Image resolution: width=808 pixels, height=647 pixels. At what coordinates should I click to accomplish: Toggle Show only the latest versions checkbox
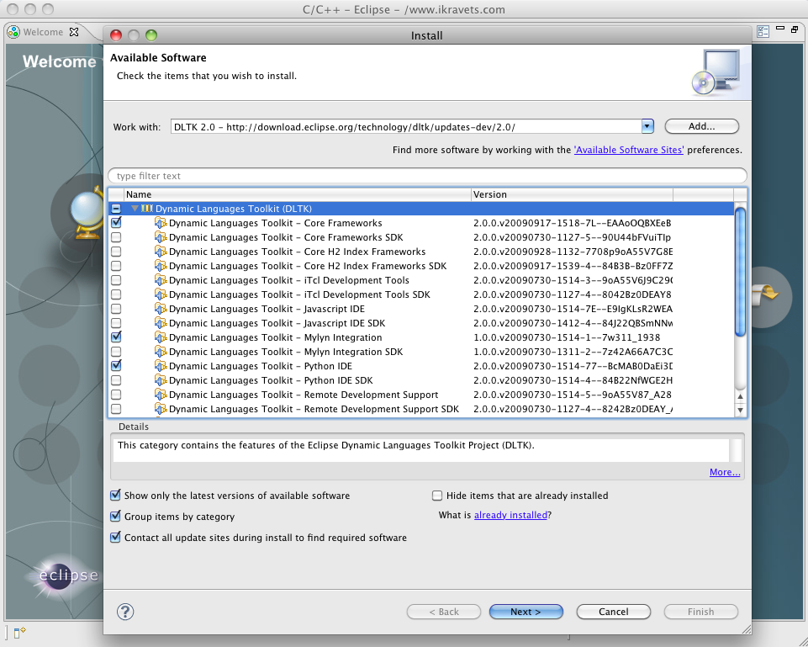[116, 496]
